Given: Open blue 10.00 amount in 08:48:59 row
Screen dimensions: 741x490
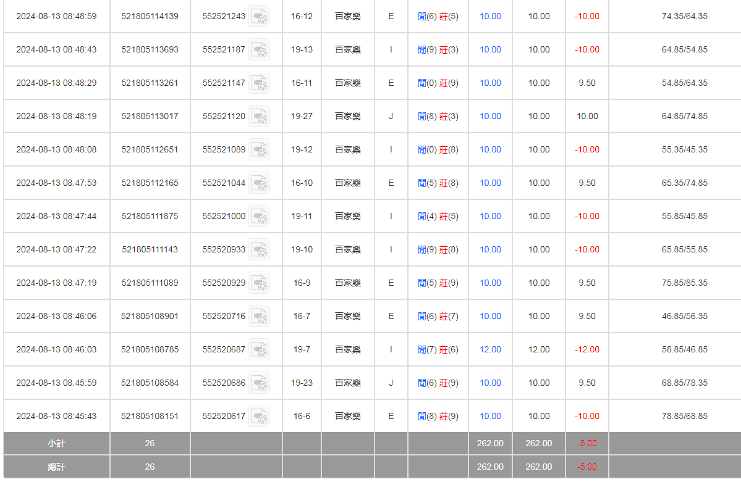Looking at the screenshot, I should pyautogui.click(x=490, y=17).
